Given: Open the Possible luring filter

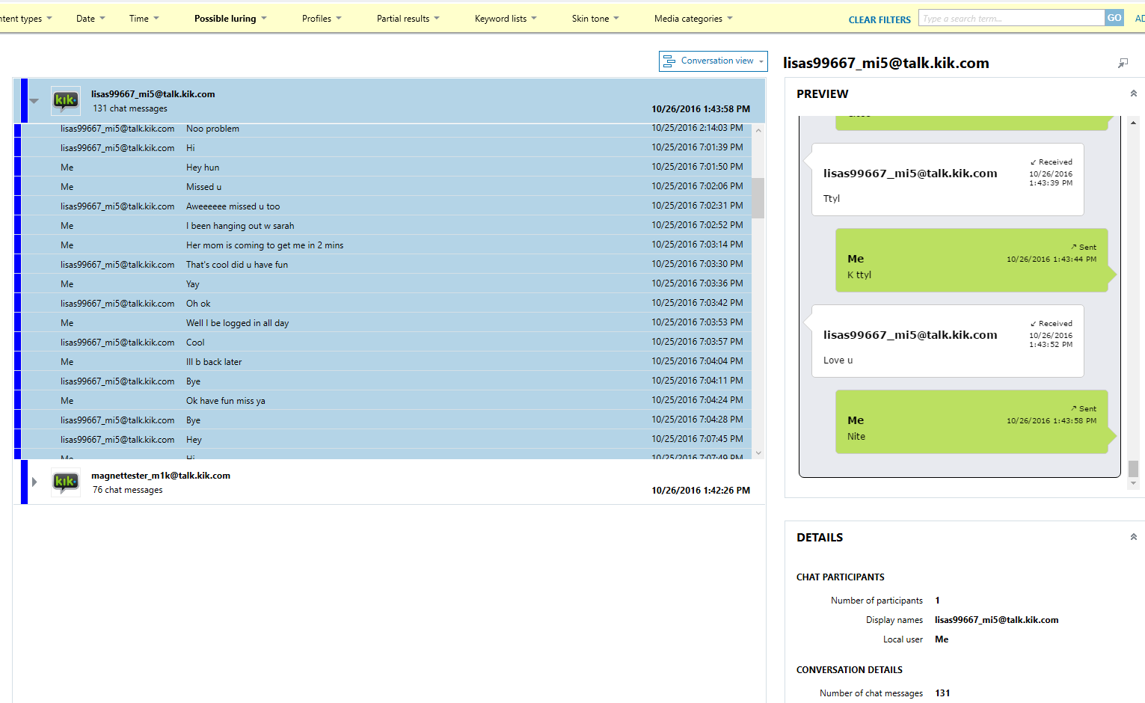Looking at the screenshot, I should [x=230, y=19].
